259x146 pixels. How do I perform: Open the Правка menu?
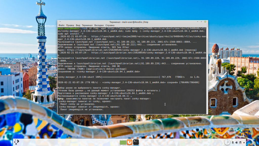pos(70,25)
